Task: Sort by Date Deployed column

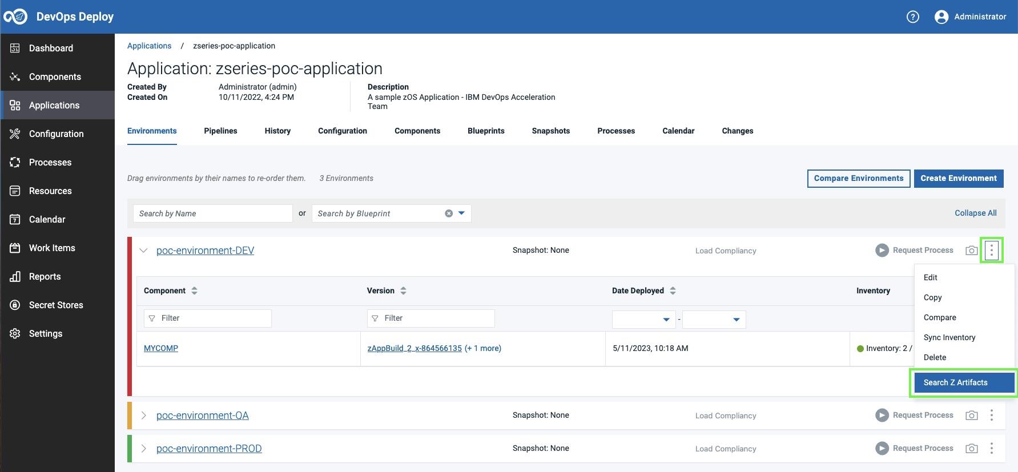Action: 673,291
